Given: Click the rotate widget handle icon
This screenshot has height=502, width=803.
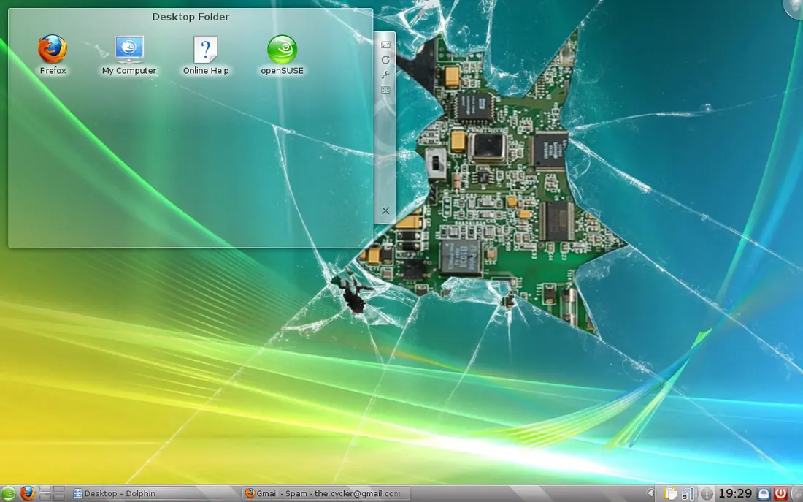Looking at the screenshot, I should click(x=385, y=60).
